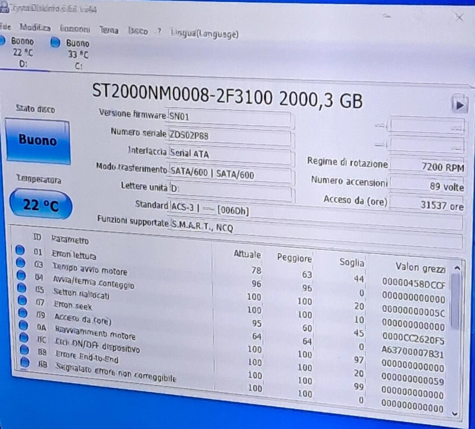
Task: Click the Attuale column header
Action: click(x=247, y=254)
